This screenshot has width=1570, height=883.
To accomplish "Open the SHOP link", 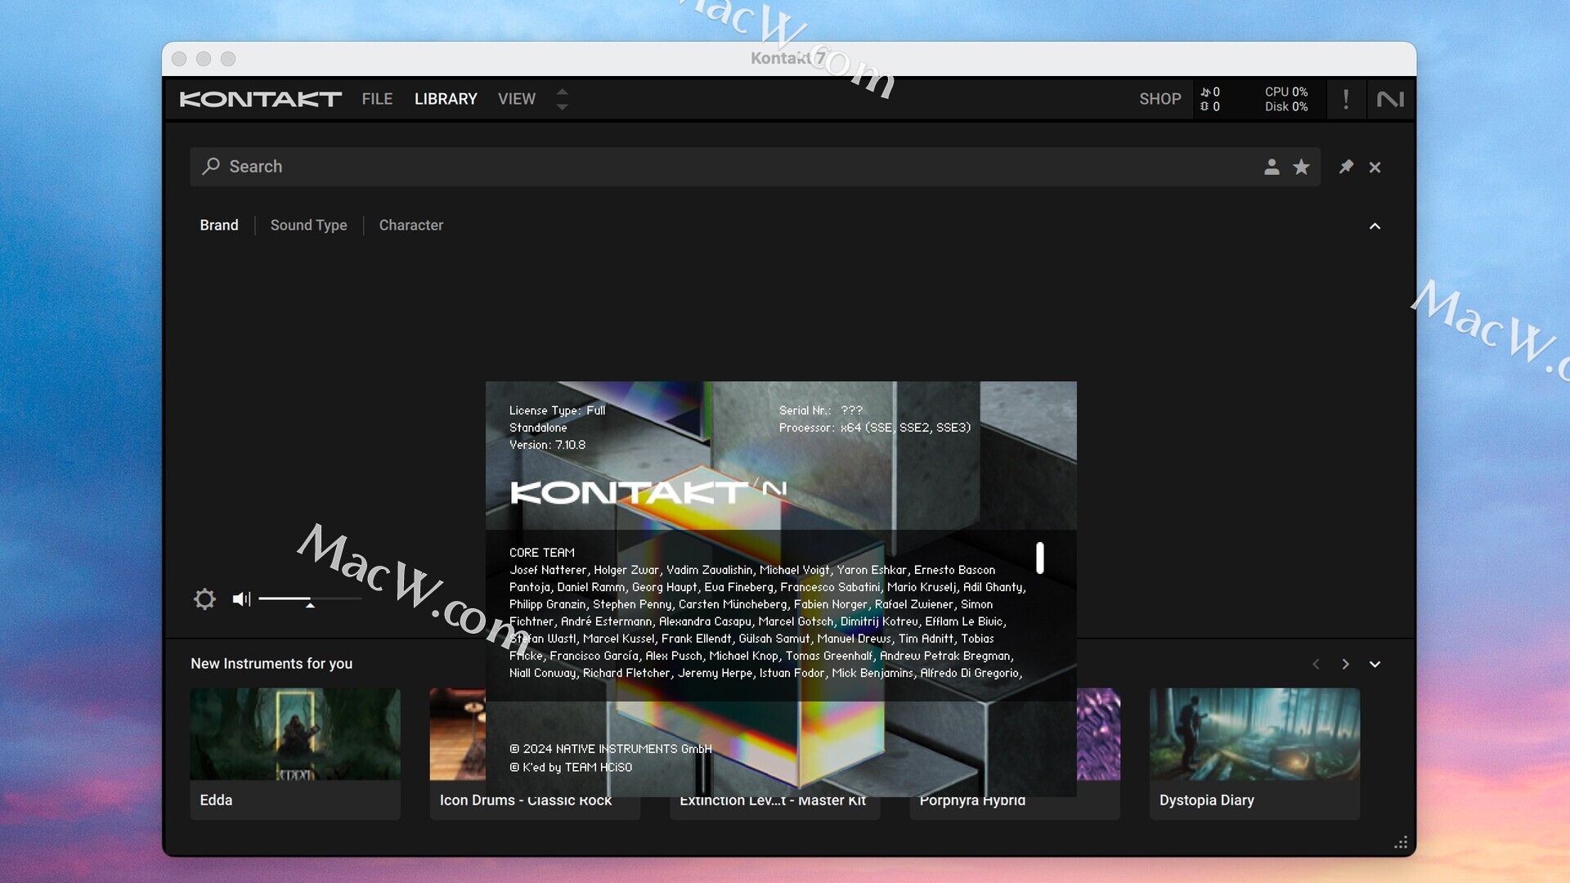I will [1160, 99].
